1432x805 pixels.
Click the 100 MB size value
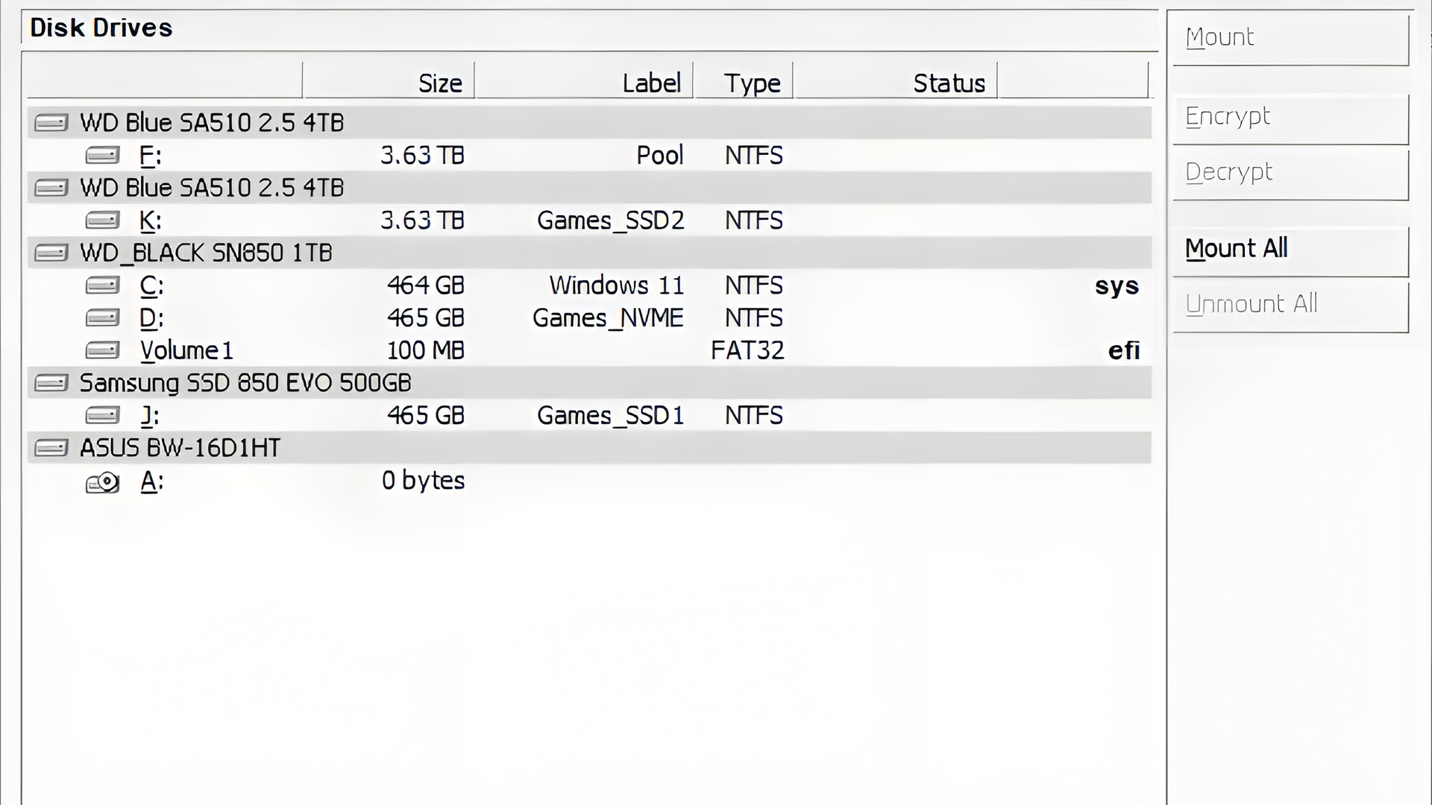click(425, 350)
